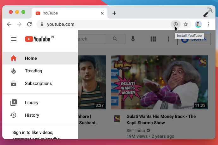Click the YouTube search field
The image size is (218, 145).
pos(92,39)
